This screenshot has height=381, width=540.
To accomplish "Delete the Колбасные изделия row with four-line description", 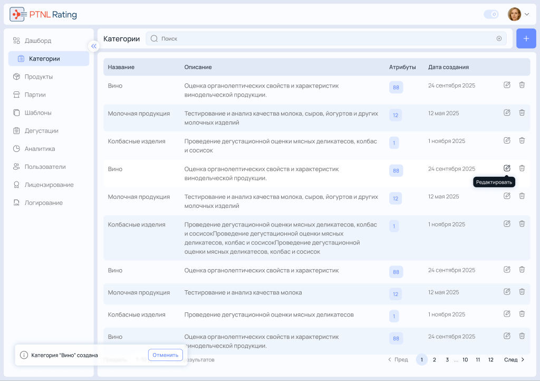I will tap(522, 224).
